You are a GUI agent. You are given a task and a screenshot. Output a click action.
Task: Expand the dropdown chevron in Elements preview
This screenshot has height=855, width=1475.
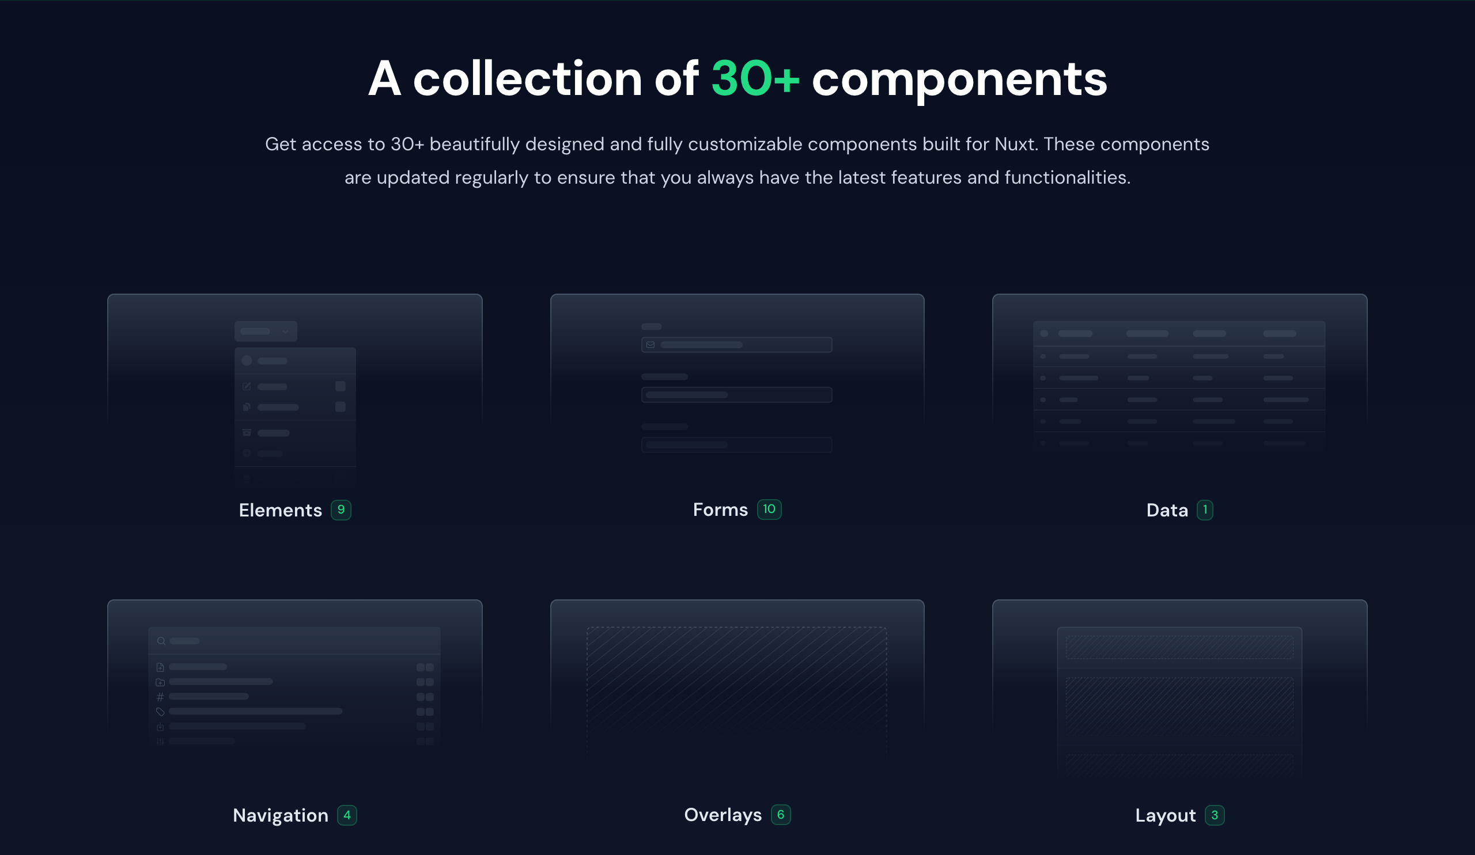286,332
